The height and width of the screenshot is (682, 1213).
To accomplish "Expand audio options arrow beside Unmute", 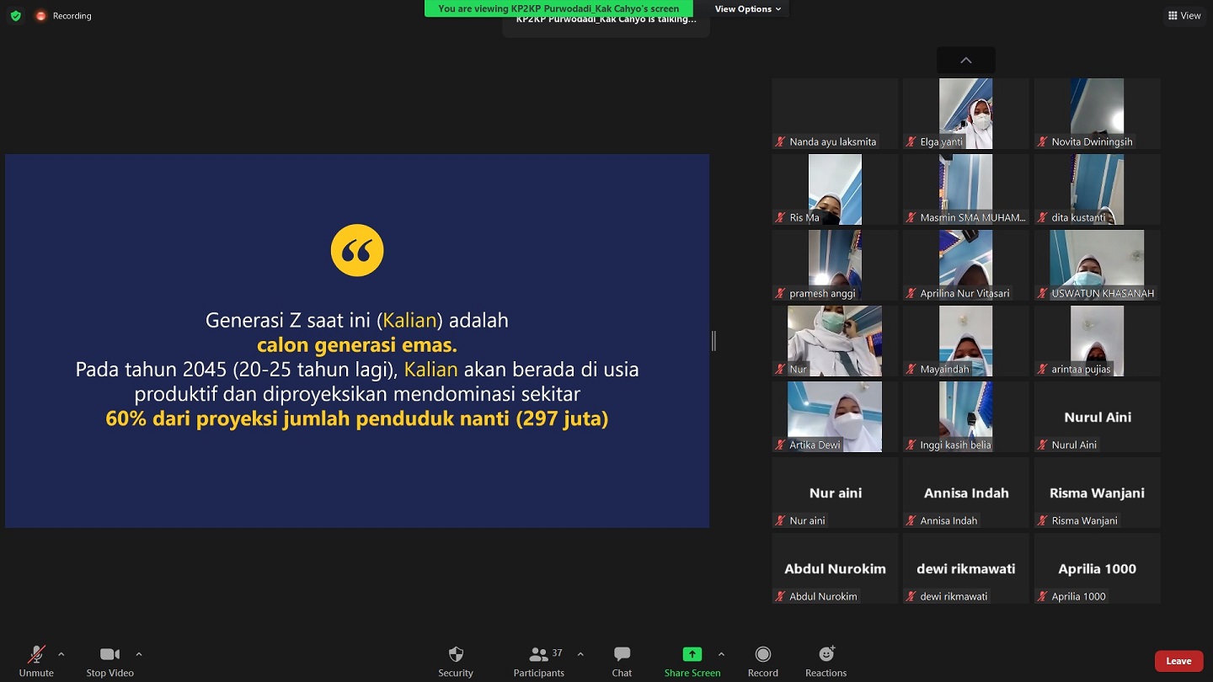I will click(x=61, y=654).
